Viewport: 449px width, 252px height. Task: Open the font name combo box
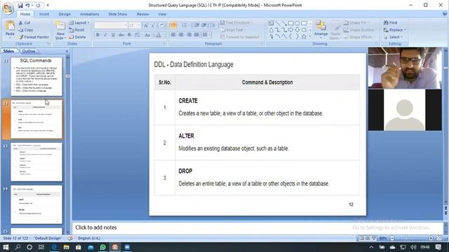click(x=111, y=25)
